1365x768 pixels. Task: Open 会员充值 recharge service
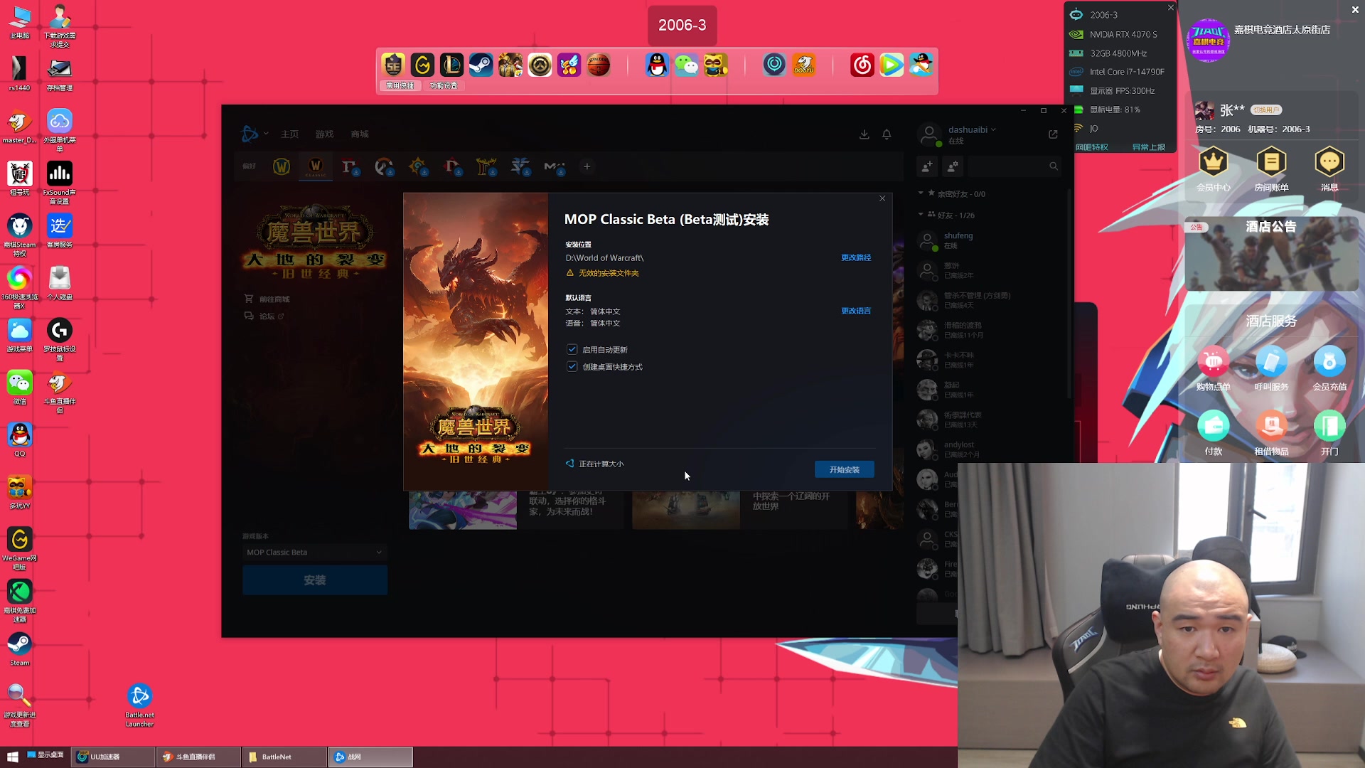pyautogui.click(x=1329, y=368)
